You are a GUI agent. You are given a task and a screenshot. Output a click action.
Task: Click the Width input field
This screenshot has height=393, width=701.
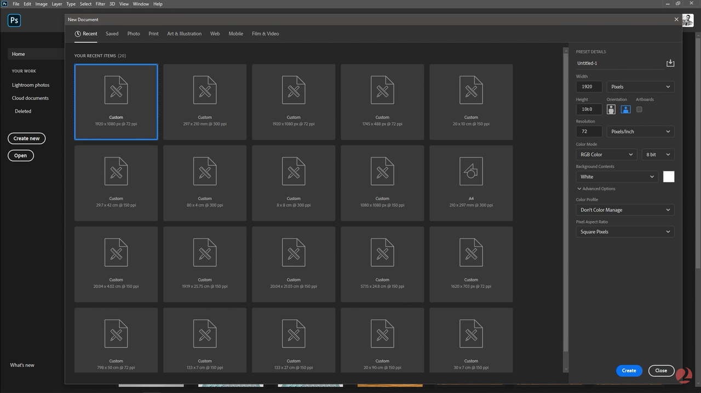[589, 86]
